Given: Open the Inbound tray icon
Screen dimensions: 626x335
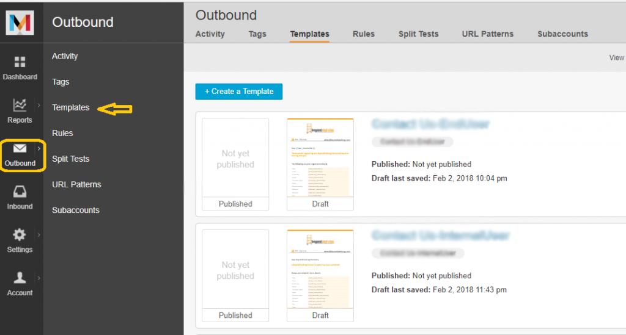Looking at the screenshot, I should pos(20,192).
